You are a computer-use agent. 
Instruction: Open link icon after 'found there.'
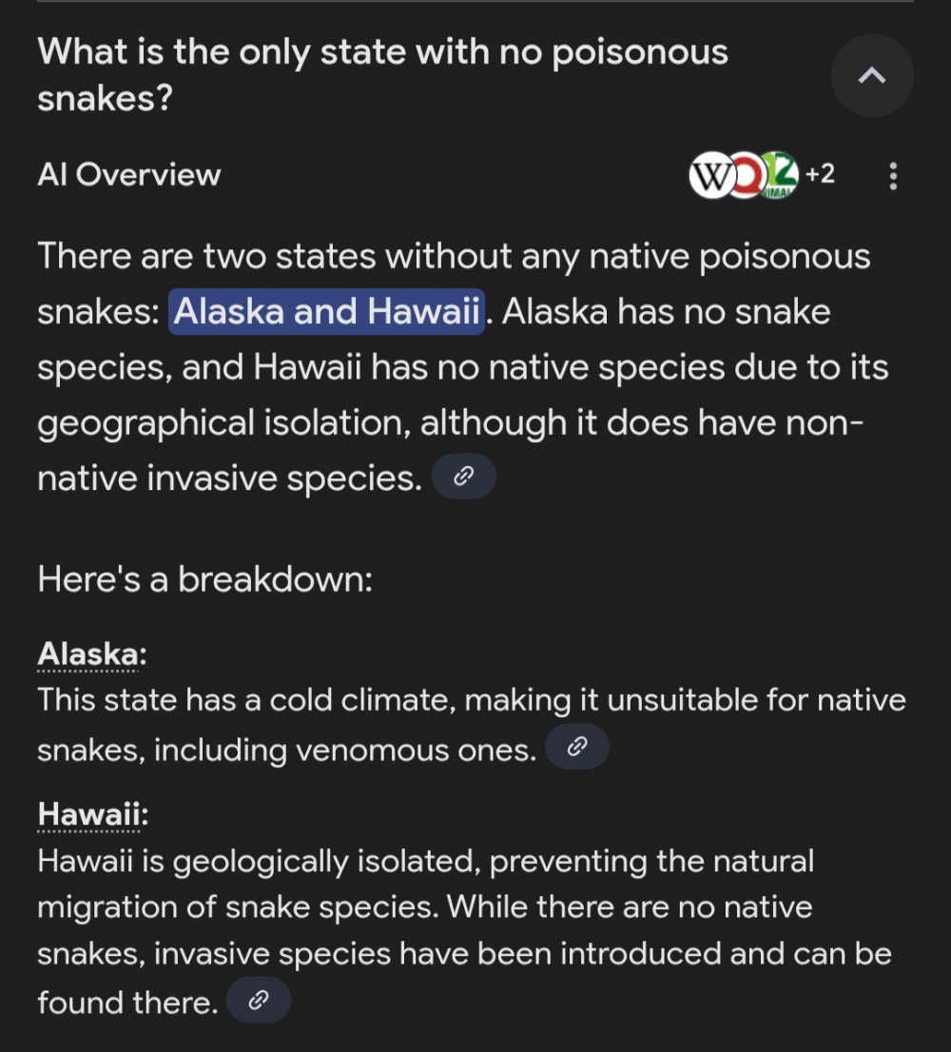click(259, 1000)
